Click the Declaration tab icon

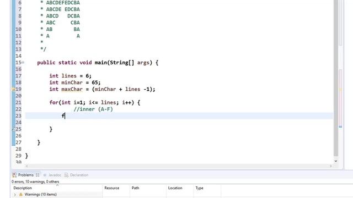pos(66,175)
